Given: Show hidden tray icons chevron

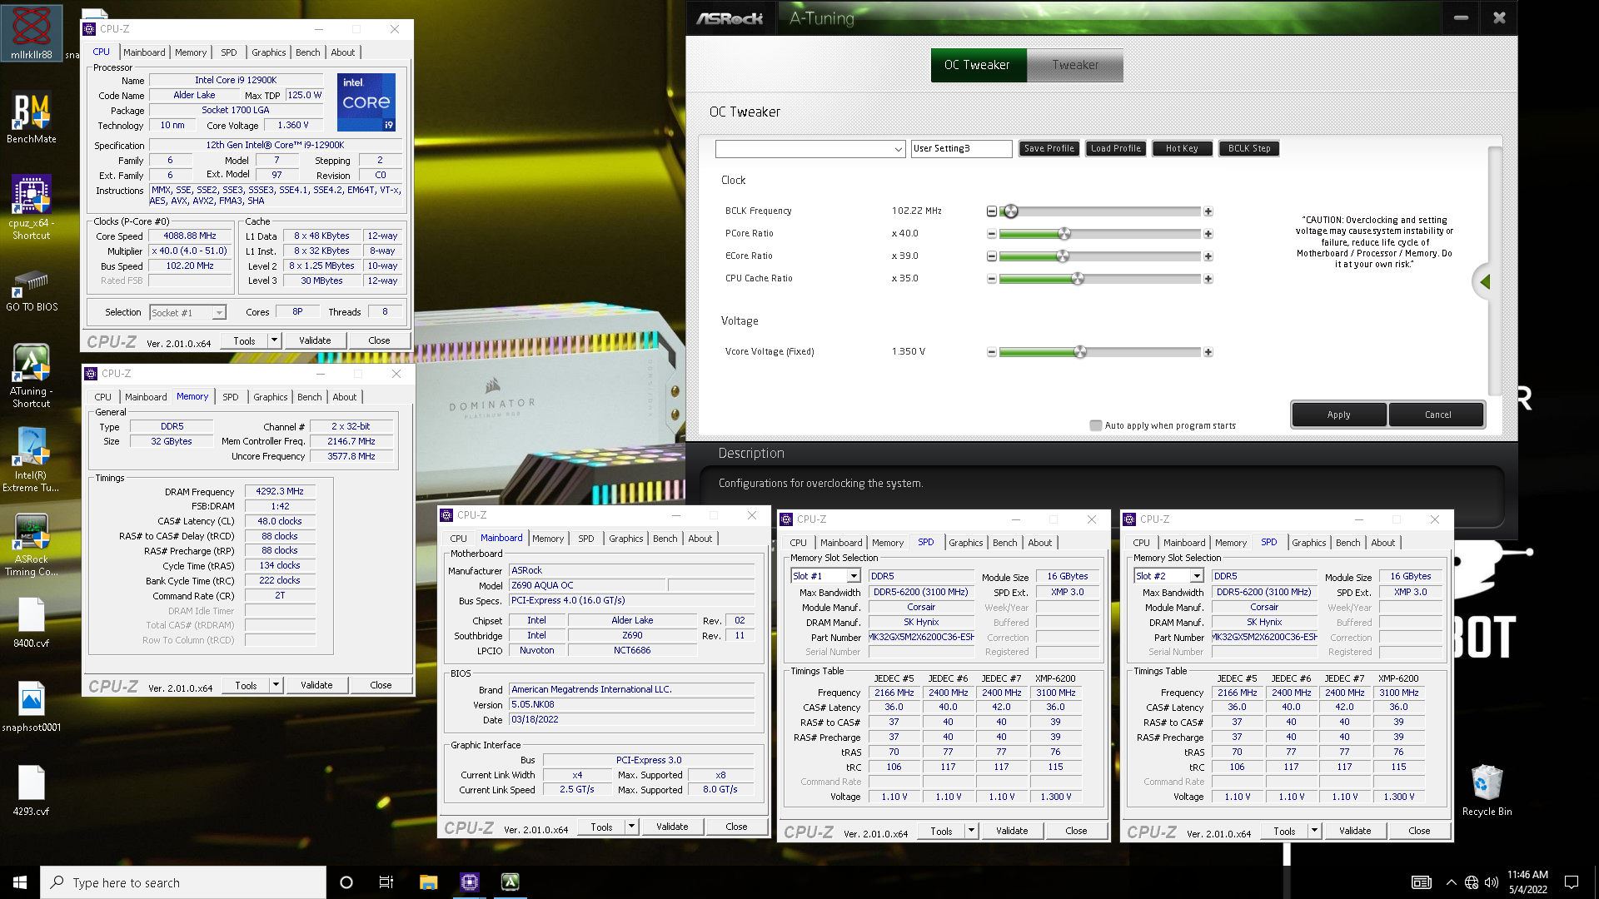Looking at the screenshot, I should (1452, 882).
